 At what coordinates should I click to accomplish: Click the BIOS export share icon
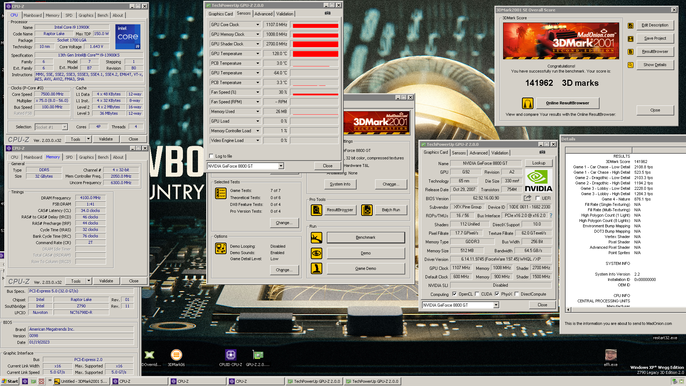click(x=527, y=198)
